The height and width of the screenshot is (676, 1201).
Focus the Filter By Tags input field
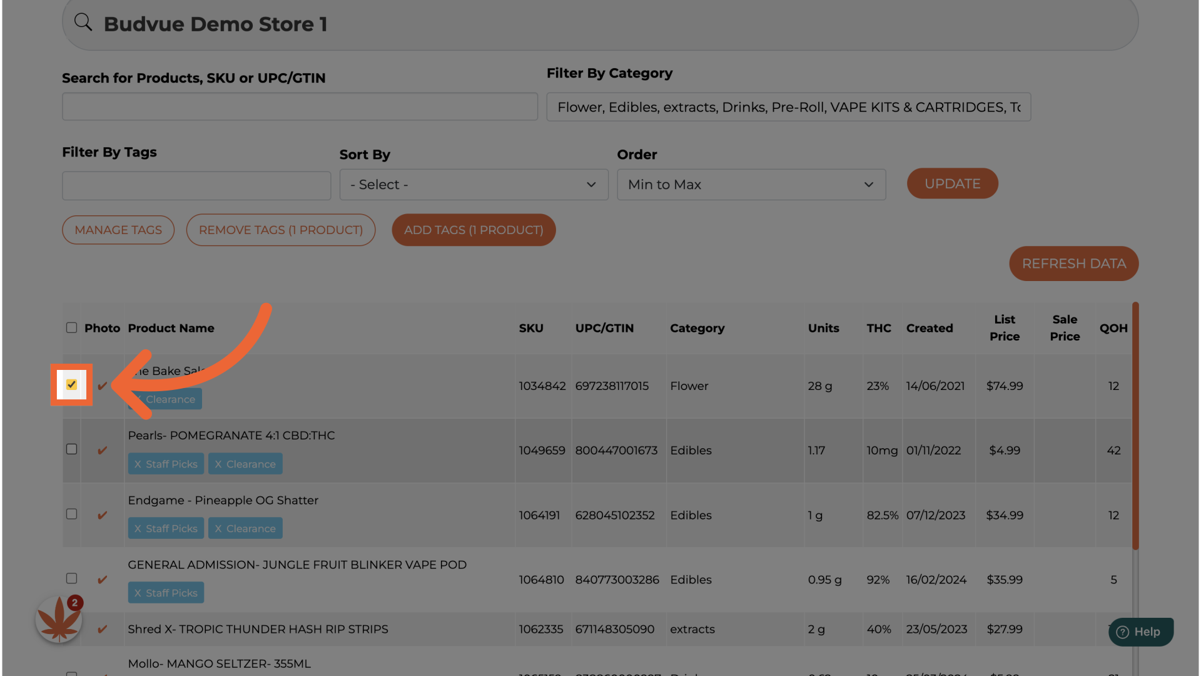[x=196, y=186]
